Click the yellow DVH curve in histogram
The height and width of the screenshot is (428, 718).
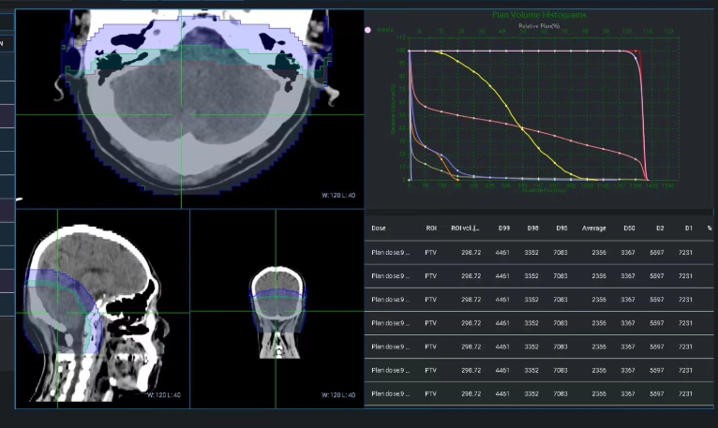tap(506, 106)
